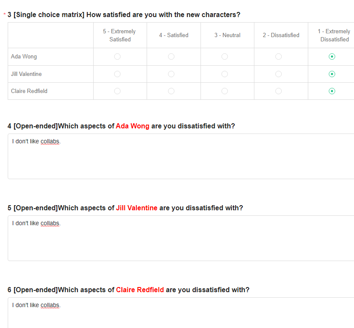354x328 pixels.
Task: Click the Ada Wong dissatisfaction text box
Action: coord(181,157)
